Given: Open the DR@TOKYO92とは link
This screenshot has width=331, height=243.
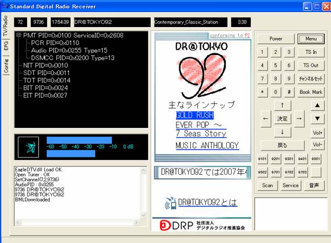Looking at the screenshot, I should [208, 202].
